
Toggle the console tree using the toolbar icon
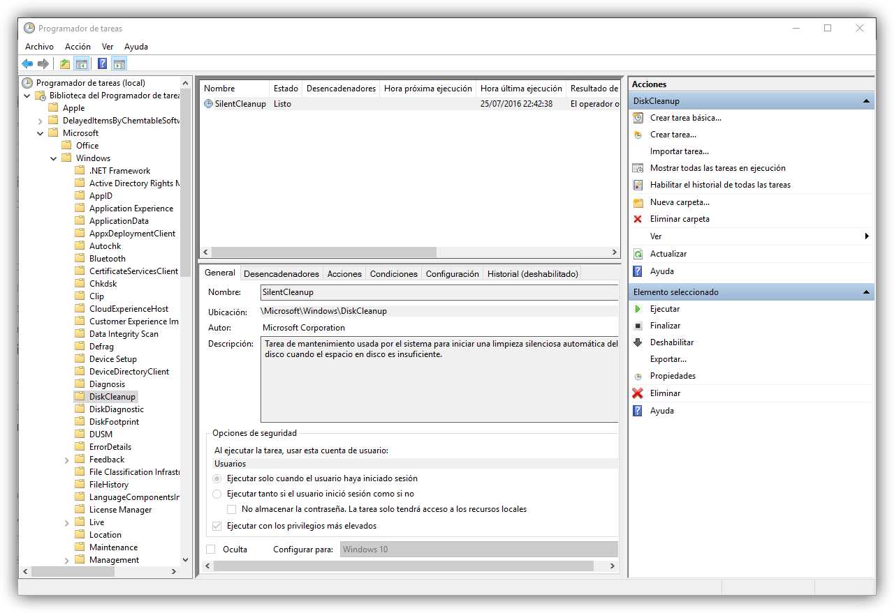pyautogui.click(x=82, y=64)
